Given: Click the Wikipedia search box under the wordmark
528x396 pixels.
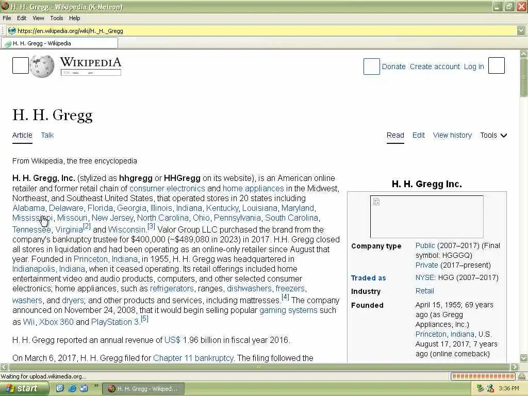Looking at the screenshot, I should click(x=91, y=72).
